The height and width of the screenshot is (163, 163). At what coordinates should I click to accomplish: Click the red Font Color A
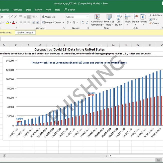[13, 22]
